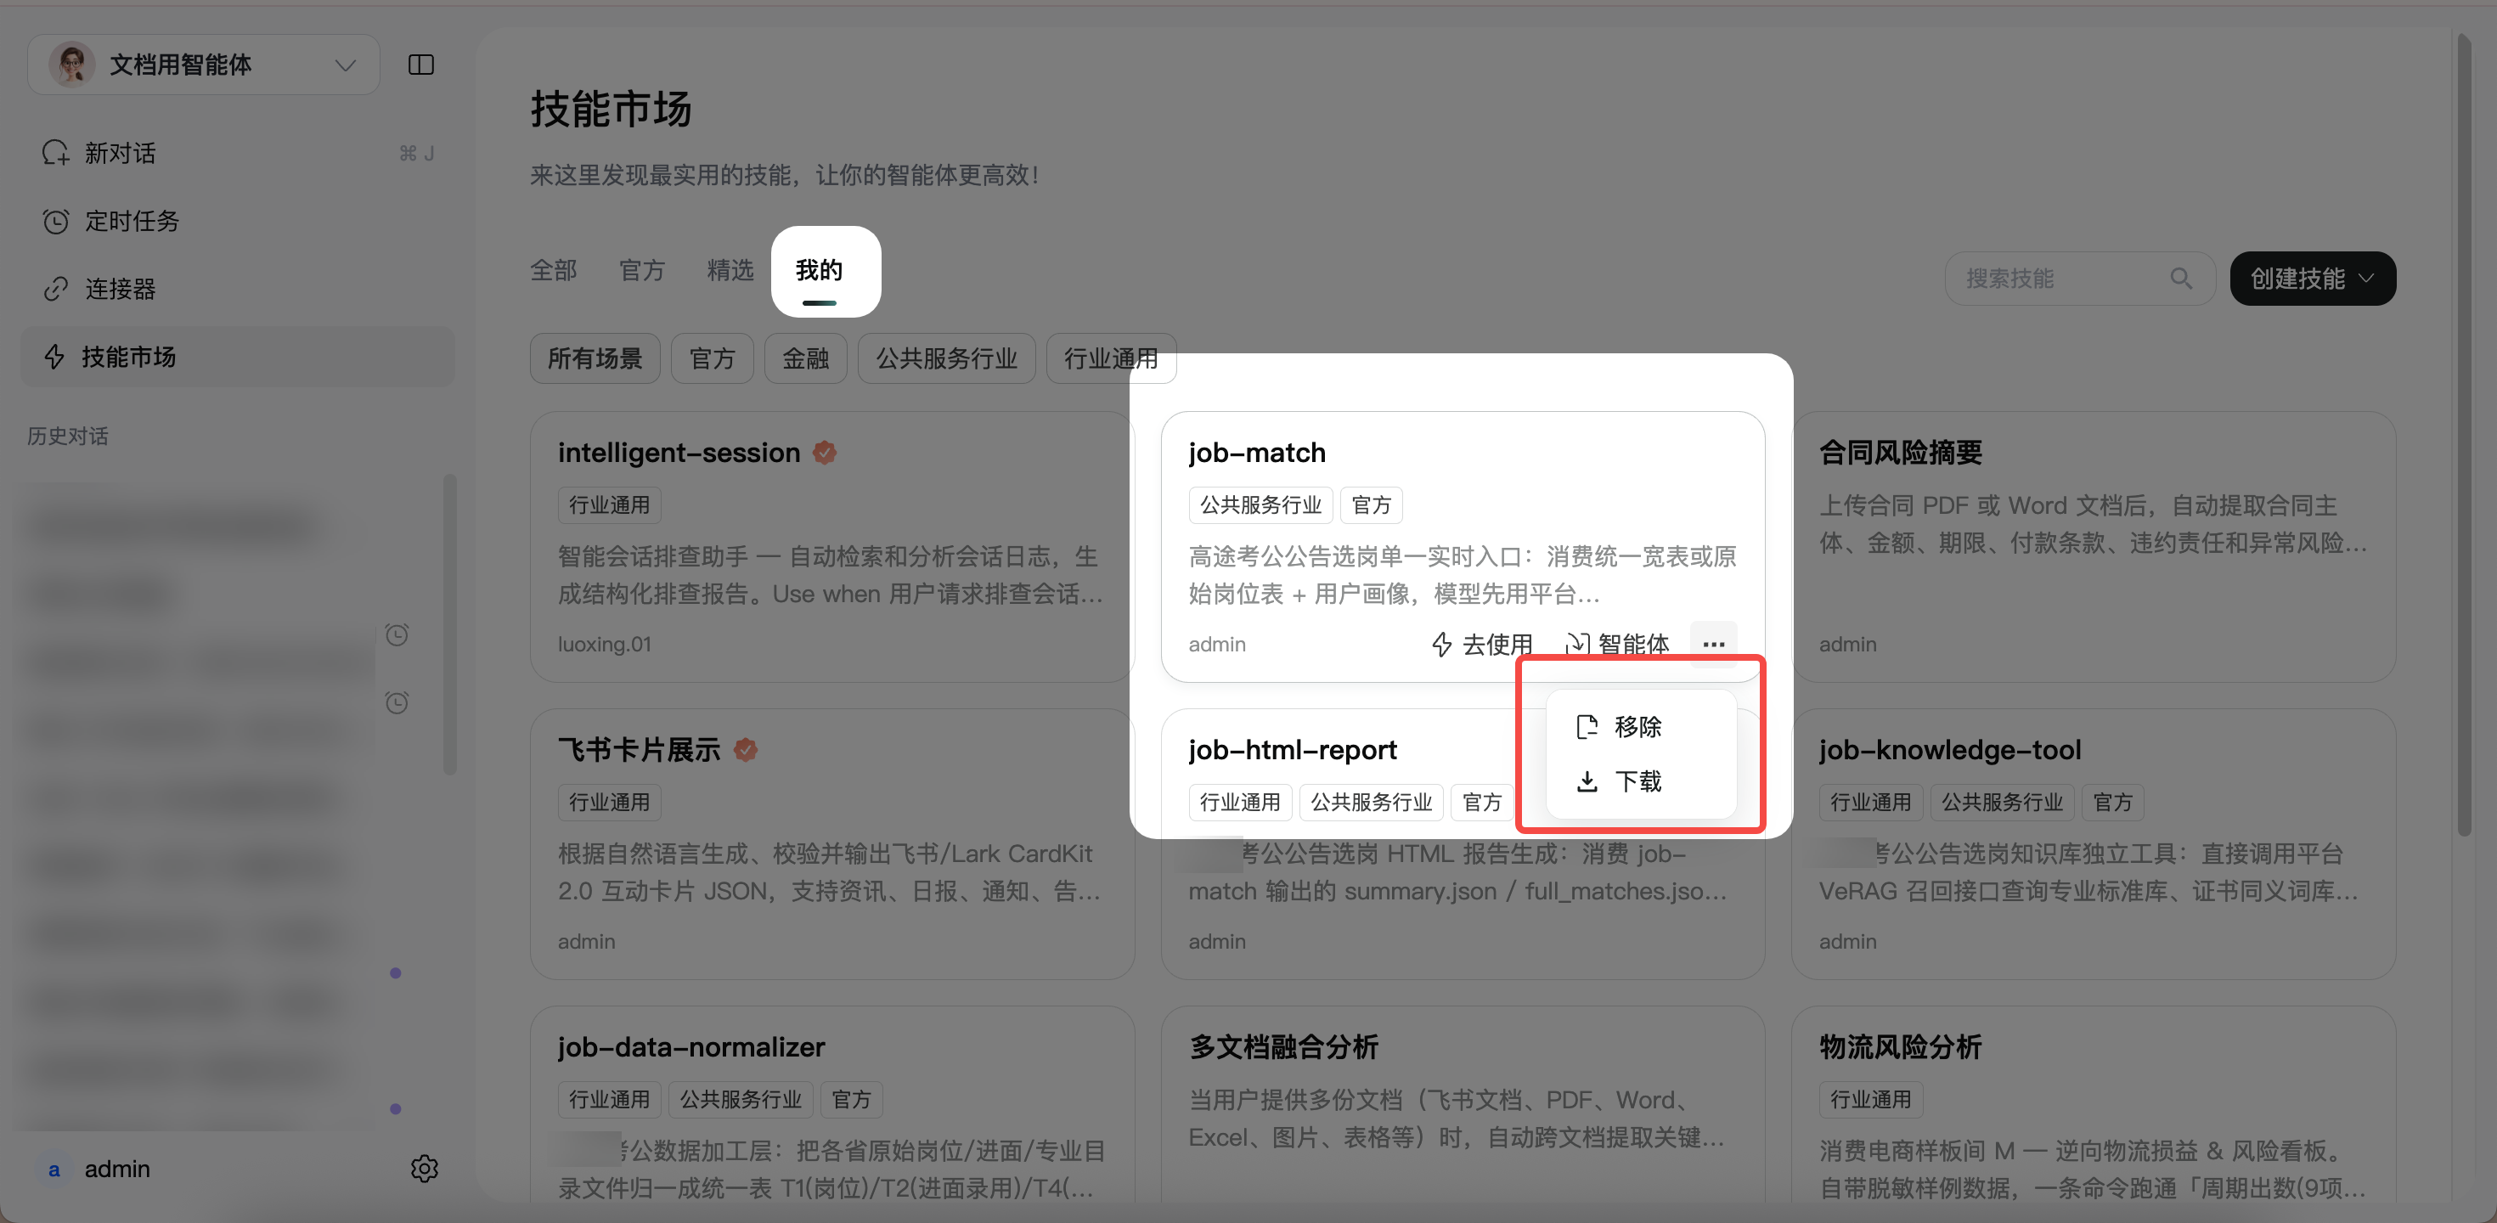Select 技能市场 in the sidebar
Image resolution: width=2497 pixels, height=1223 pixels.
238,357
